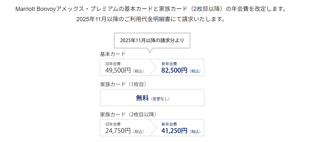Click the new fee 82,500円
Viewport: 310px width, 142px height.
(x=174, y=70)
